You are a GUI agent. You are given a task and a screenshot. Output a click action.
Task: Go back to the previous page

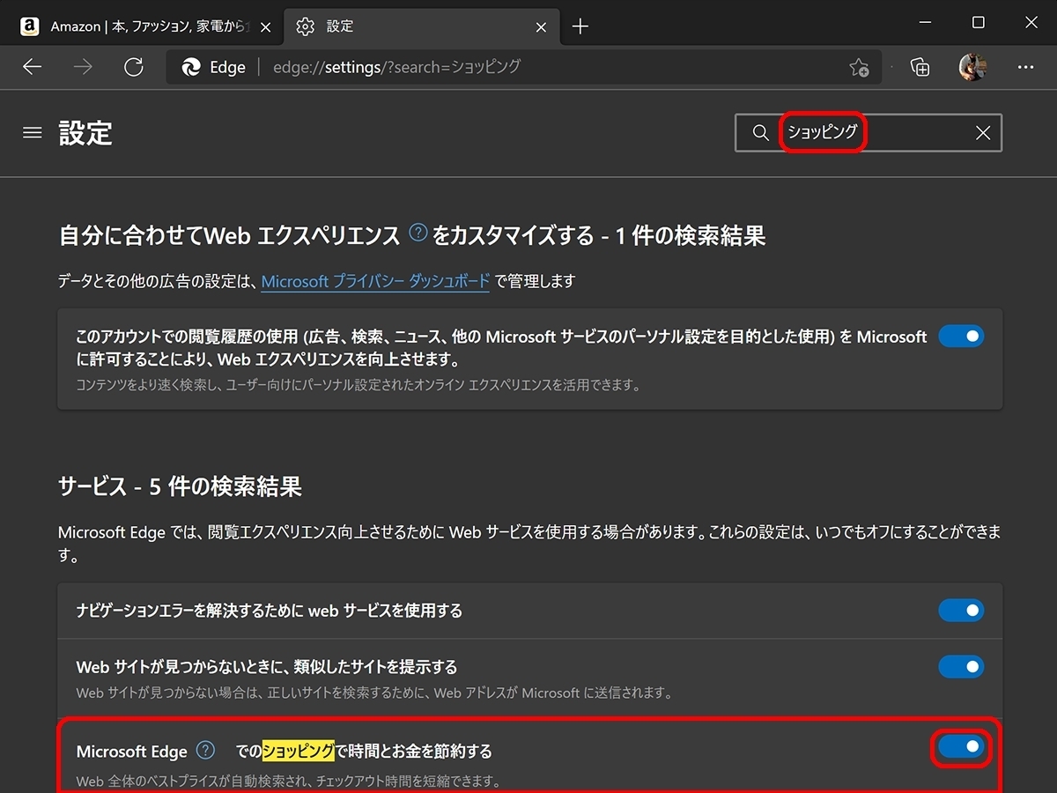tap(33, 67)
